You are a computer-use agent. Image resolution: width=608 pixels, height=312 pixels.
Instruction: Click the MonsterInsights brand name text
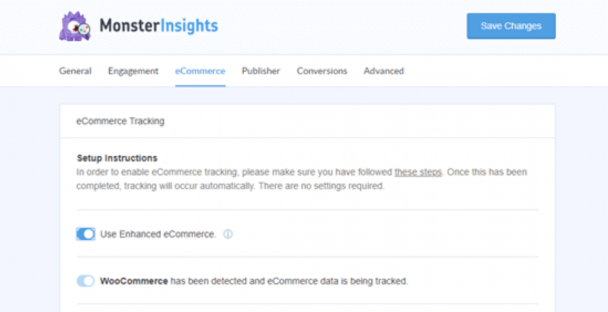click(159, 26)
